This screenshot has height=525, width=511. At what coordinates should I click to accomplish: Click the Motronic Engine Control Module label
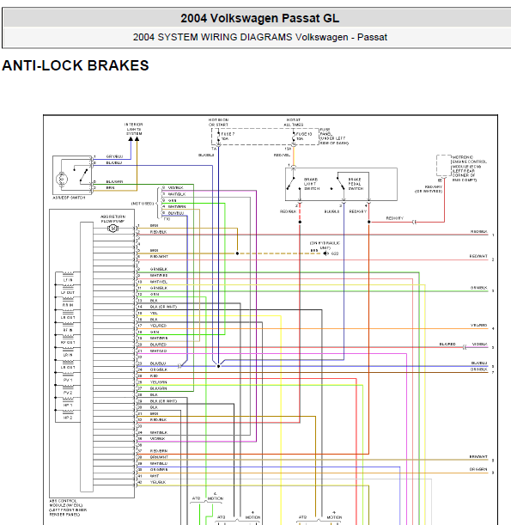click(x=469, y=168)
